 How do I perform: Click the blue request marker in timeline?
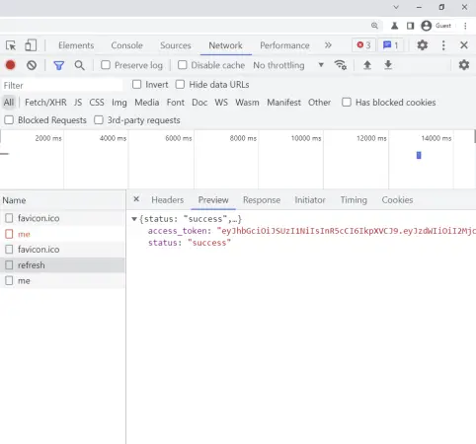pos(419,155)
